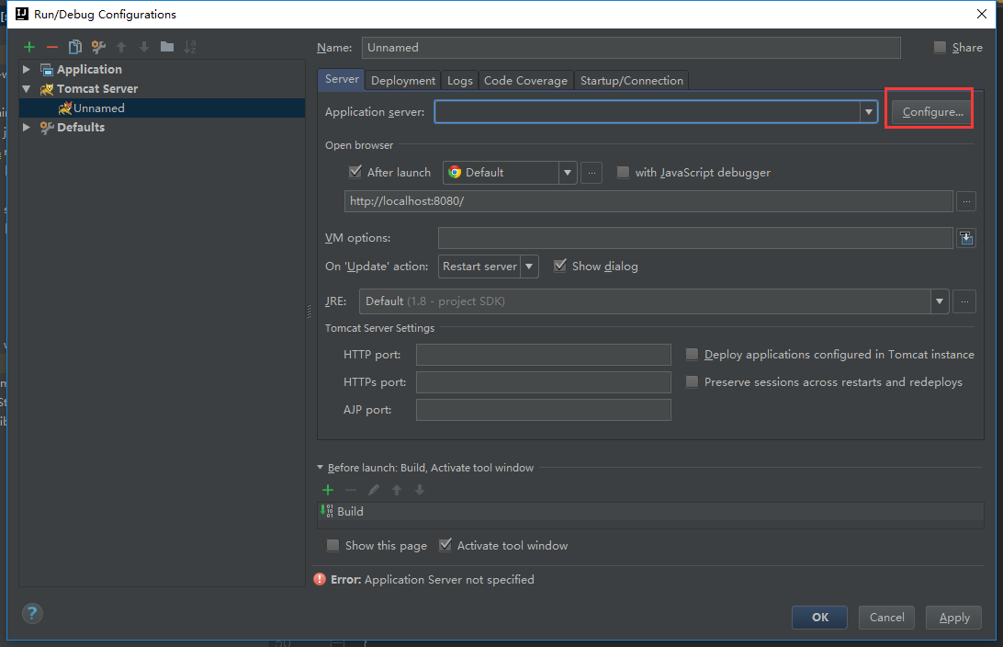Add before-launch task green plus
Screen dimensions: 1003x647
pos(328,490)
